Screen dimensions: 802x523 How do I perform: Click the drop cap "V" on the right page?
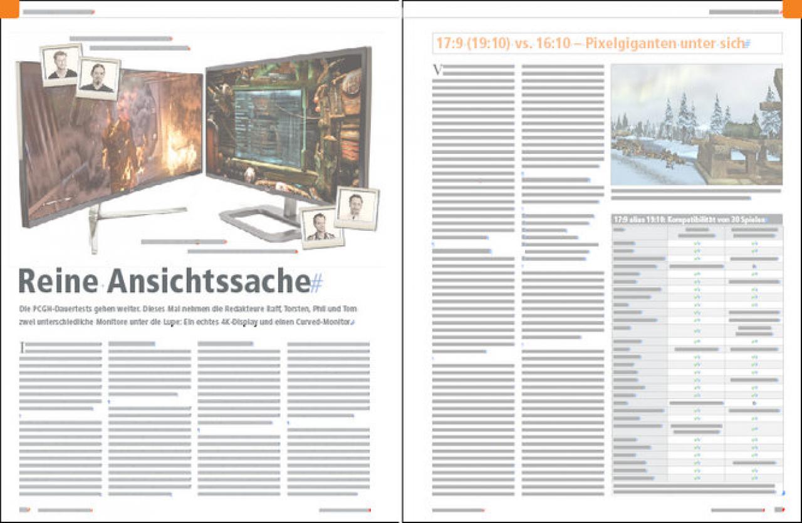click(438, 70)
